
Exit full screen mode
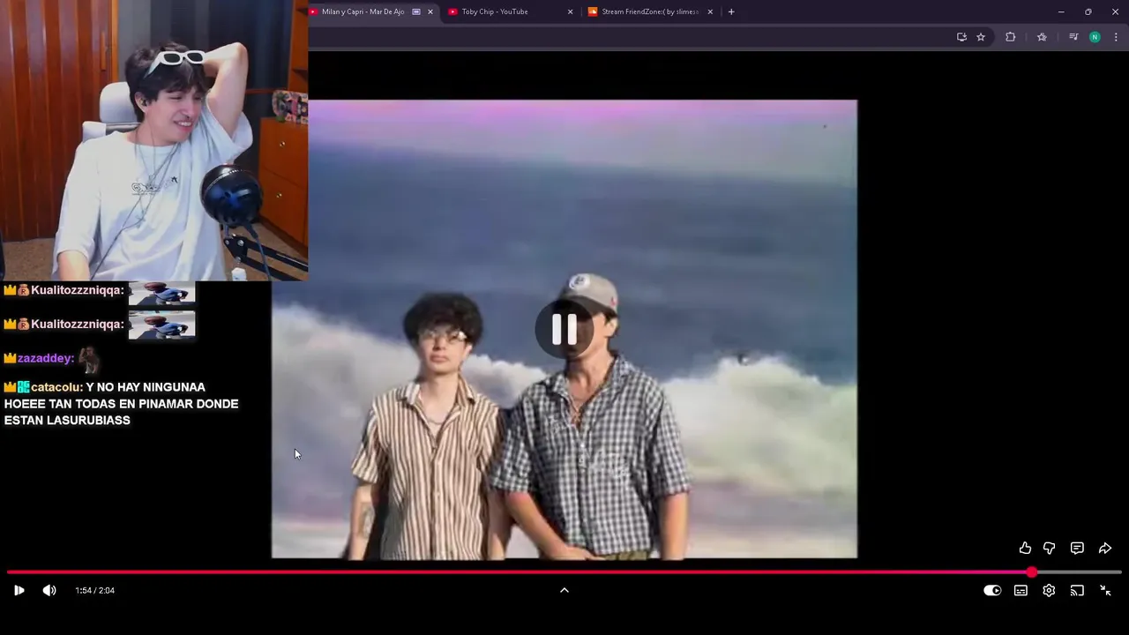pos(1105,591)
